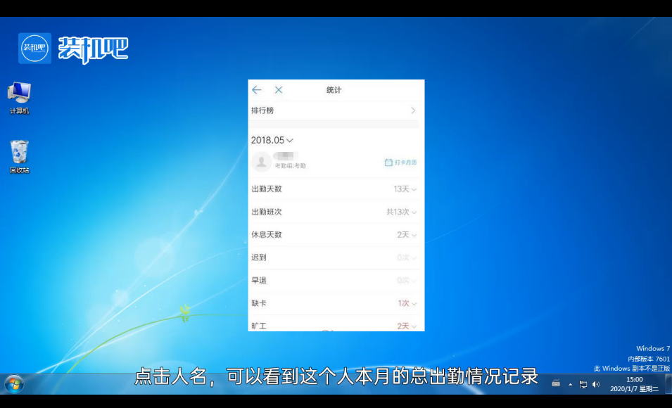The width and height of the screenshot is (672, 408).
Task: Open the 2018.05 month dropdown
Action: [272, 140]
